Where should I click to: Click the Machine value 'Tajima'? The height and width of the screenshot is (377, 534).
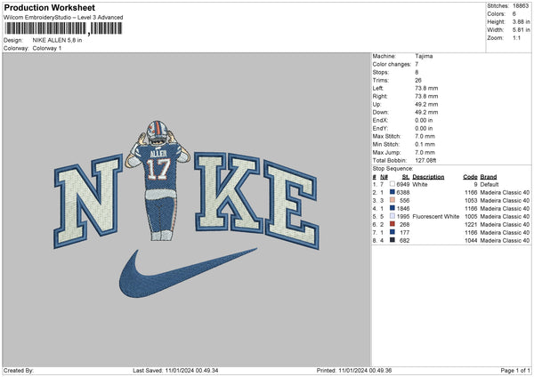424,56
